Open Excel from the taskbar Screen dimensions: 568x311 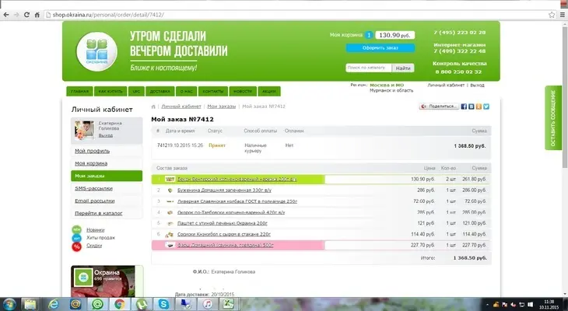(x=230, y=304)
